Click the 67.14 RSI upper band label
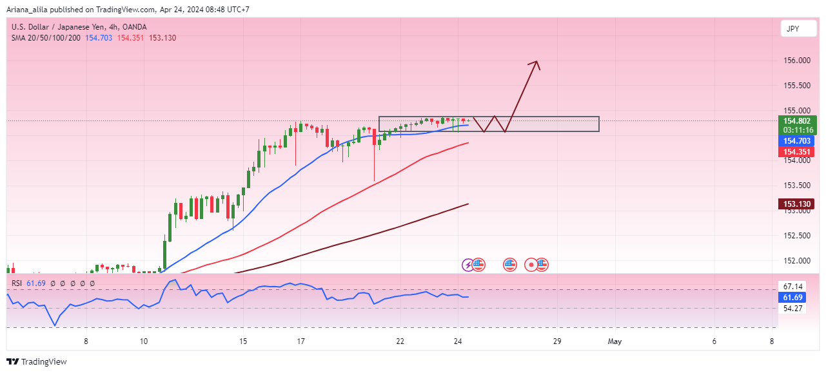Image resolution: width=826 pixels, height=373 pixels. pos(792,286)
